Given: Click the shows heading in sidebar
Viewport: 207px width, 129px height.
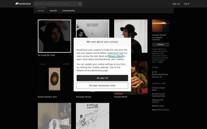Looking at the screenshot, I should point(155,67).
